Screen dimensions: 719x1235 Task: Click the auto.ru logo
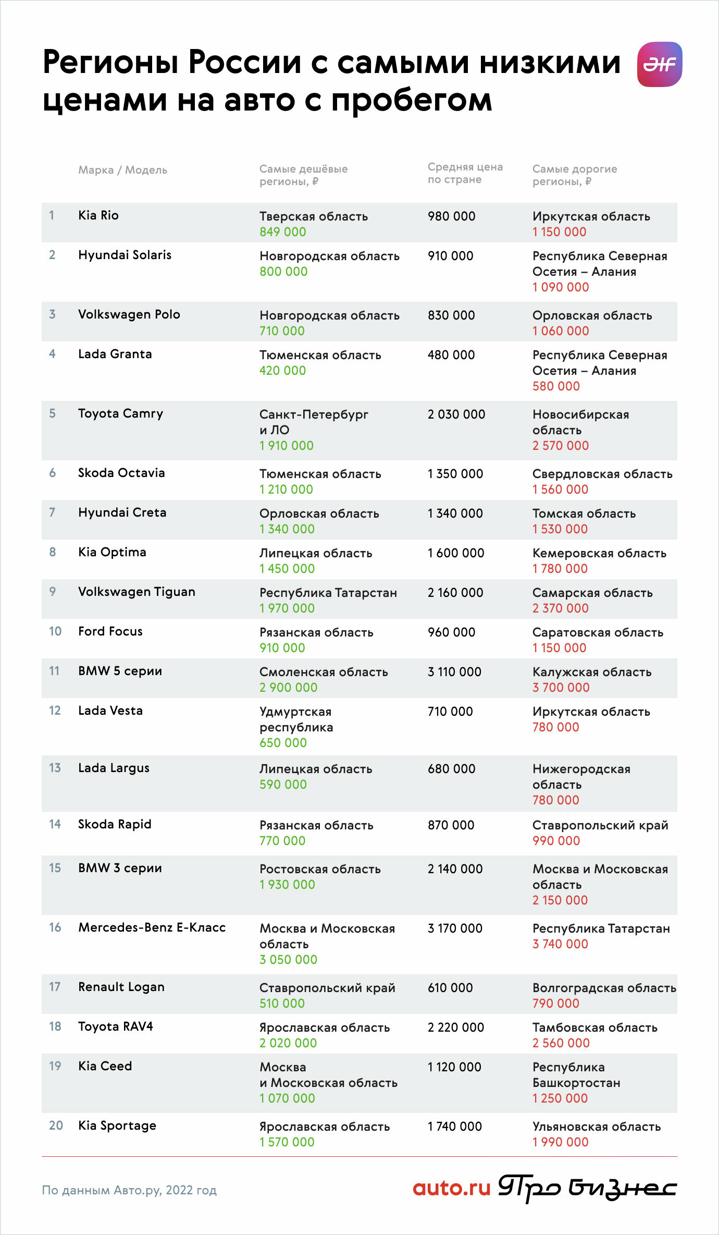452,1188
